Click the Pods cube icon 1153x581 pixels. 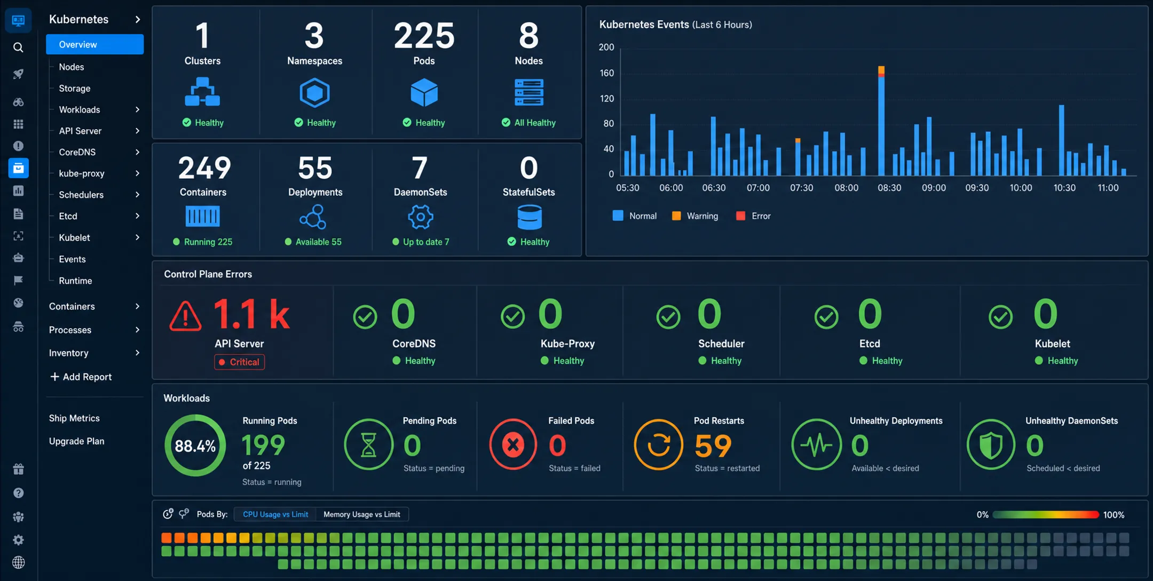[x=424, y=93]
